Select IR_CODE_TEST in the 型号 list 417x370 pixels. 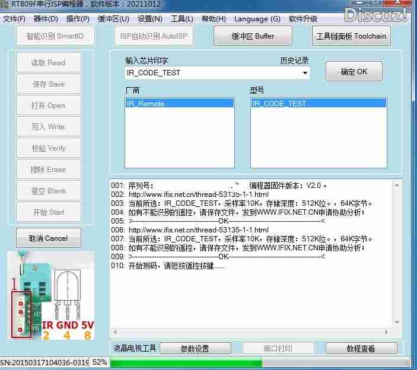coord(319,103)
